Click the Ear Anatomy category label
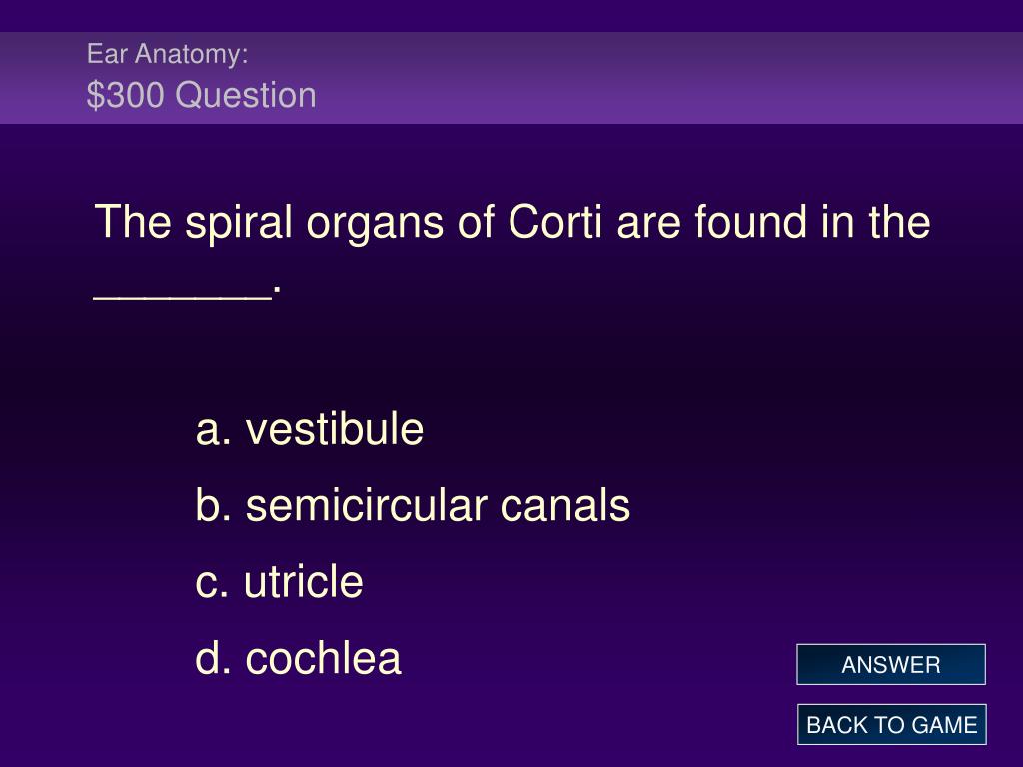 168,54
